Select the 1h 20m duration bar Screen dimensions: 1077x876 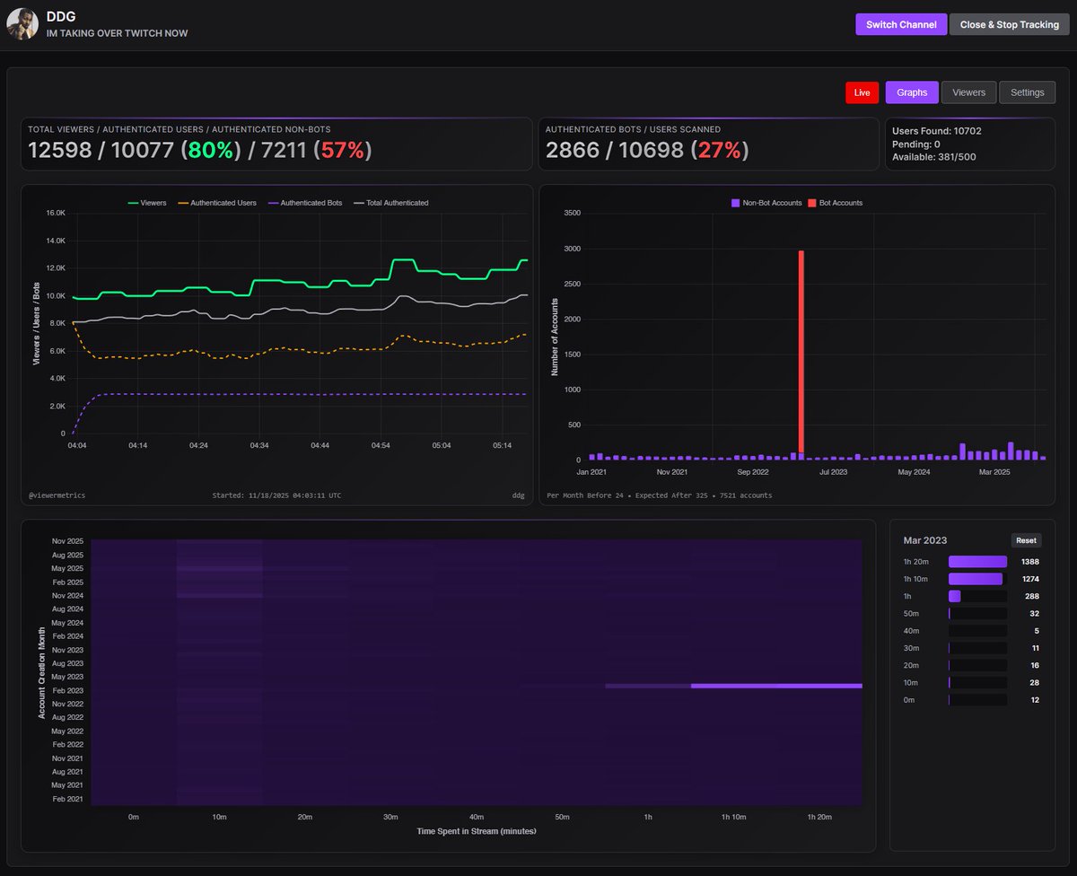click(x=978, y=561)
